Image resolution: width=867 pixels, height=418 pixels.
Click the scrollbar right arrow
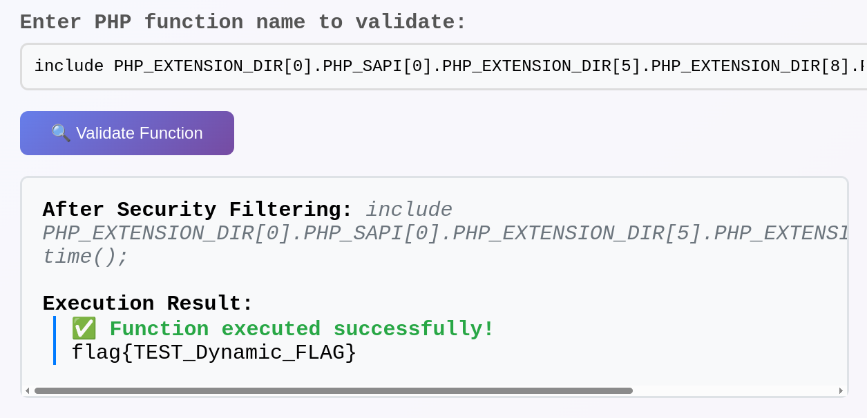coord(841,391)
